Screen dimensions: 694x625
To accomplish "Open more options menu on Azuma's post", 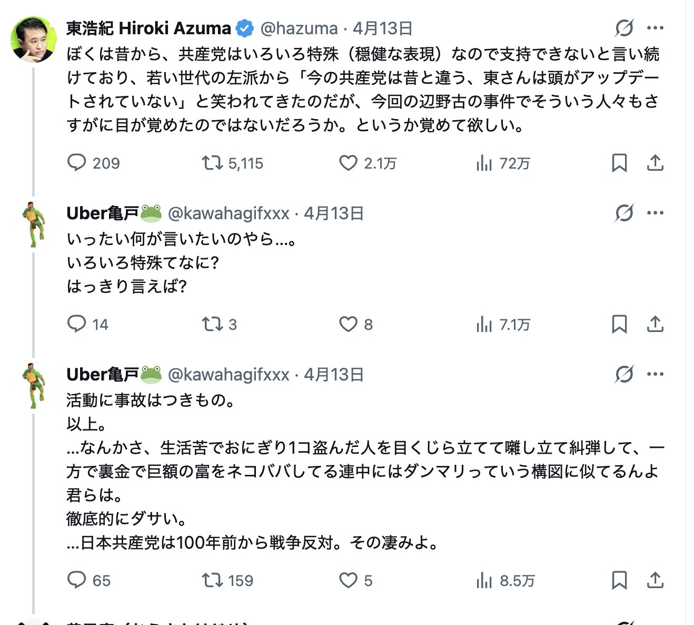I will 655,28.
